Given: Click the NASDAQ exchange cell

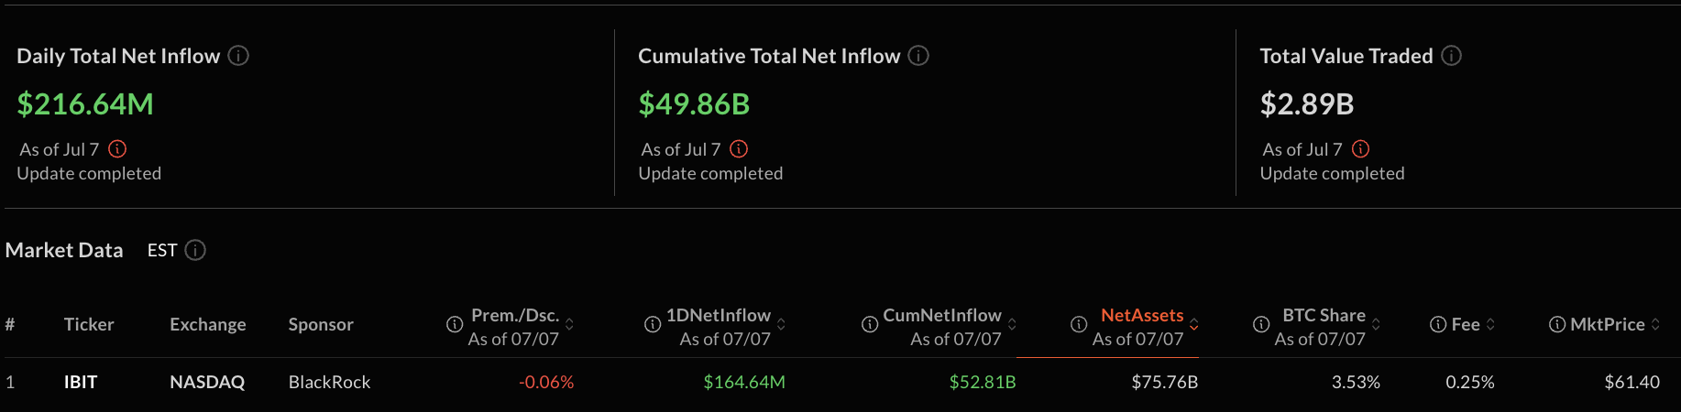Looking at the screenshot, I should coord(207,382).
